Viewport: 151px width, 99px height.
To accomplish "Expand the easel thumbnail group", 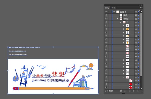I will [124, 33].
